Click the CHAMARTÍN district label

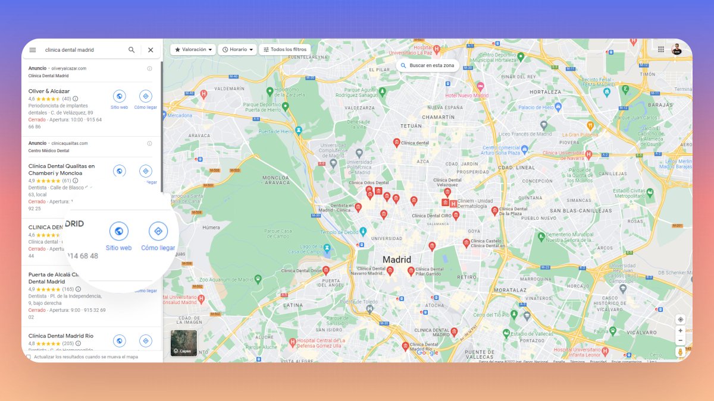click(439, 117)
